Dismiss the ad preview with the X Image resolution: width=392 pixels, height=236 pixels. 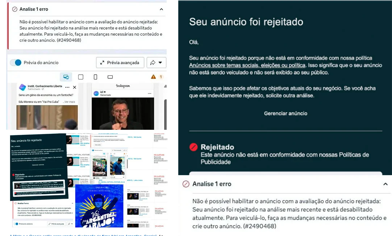(74, 87)
